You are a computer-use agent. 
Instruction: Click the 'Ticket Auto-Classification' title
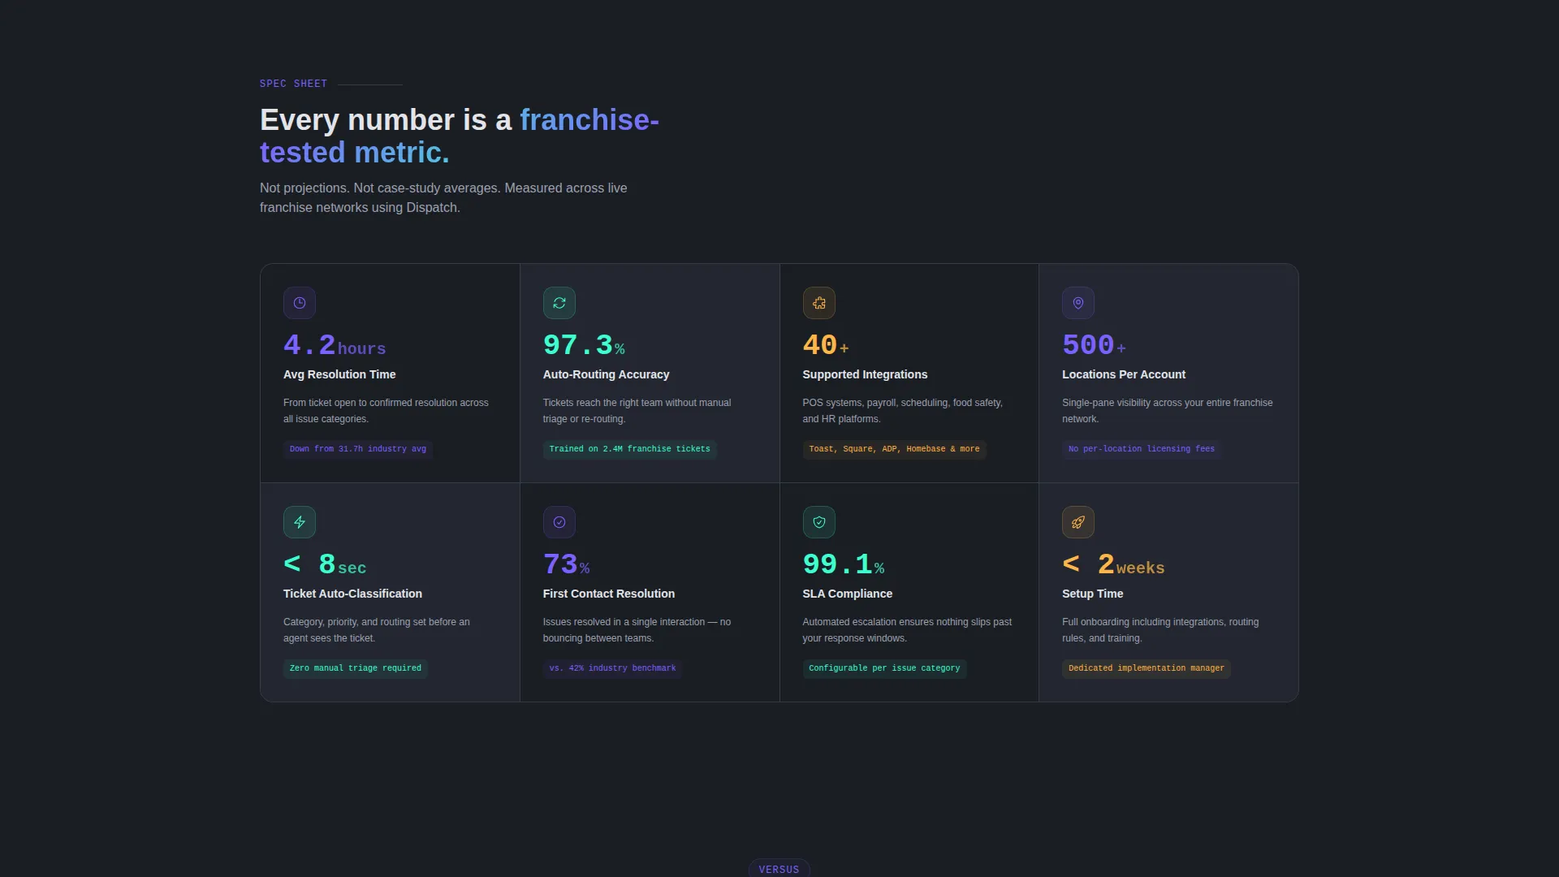pos(352,594)
